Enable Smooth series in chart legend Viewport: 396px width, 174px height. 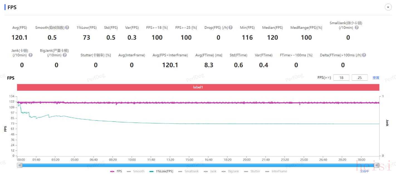point(136,171)
